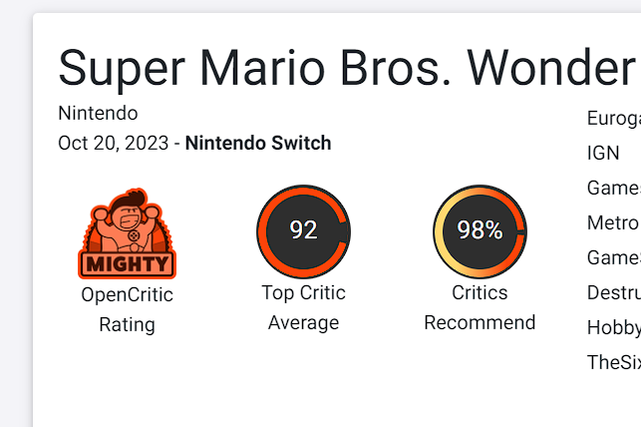Open the Nintendo publisher link
The image size is (641, 427).
click(x=98, y=113)
